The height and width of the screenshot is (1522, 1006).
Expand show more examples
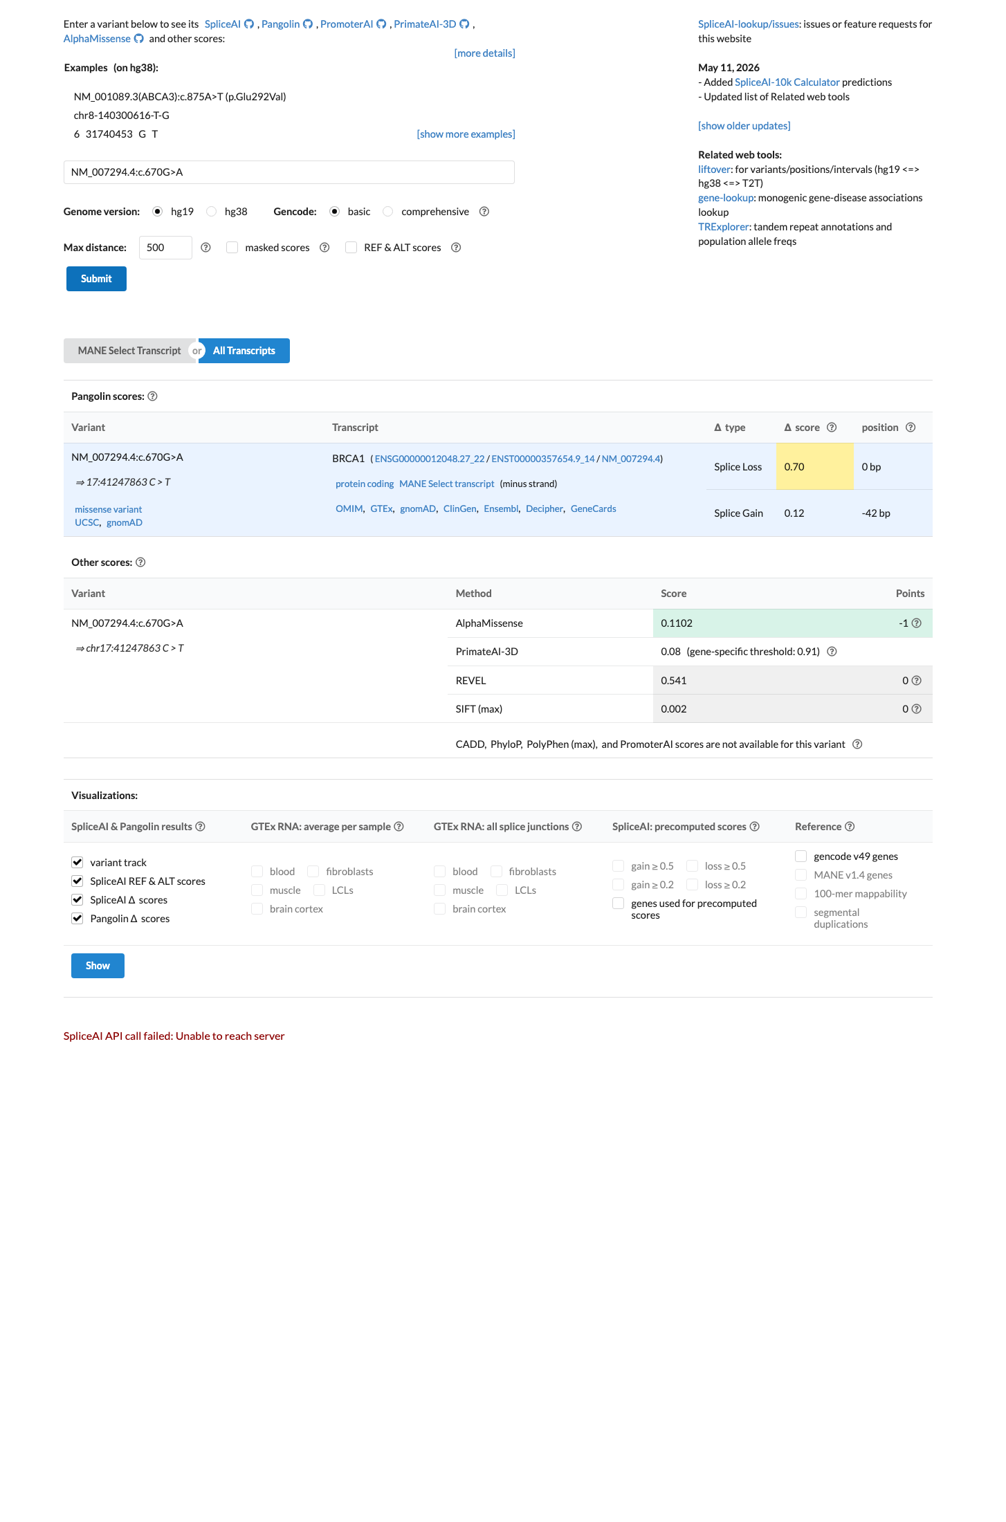466,134
